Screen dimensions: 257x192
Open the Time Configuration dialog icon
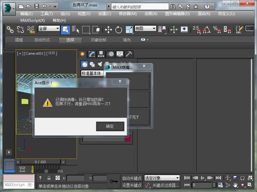pyautogui.click(x=221, y=185)
